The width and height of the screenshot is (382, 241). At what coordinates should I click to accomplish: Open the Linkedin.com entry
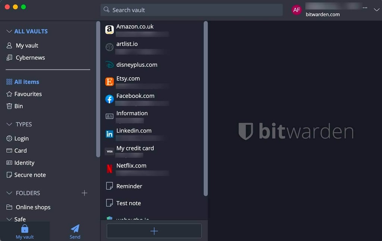(152, 134)
